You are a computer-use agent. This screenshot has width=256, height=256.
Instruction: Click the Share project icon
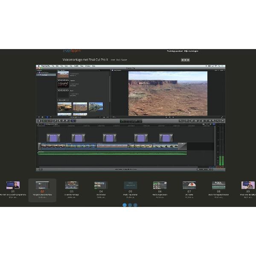tap(222, 121)
